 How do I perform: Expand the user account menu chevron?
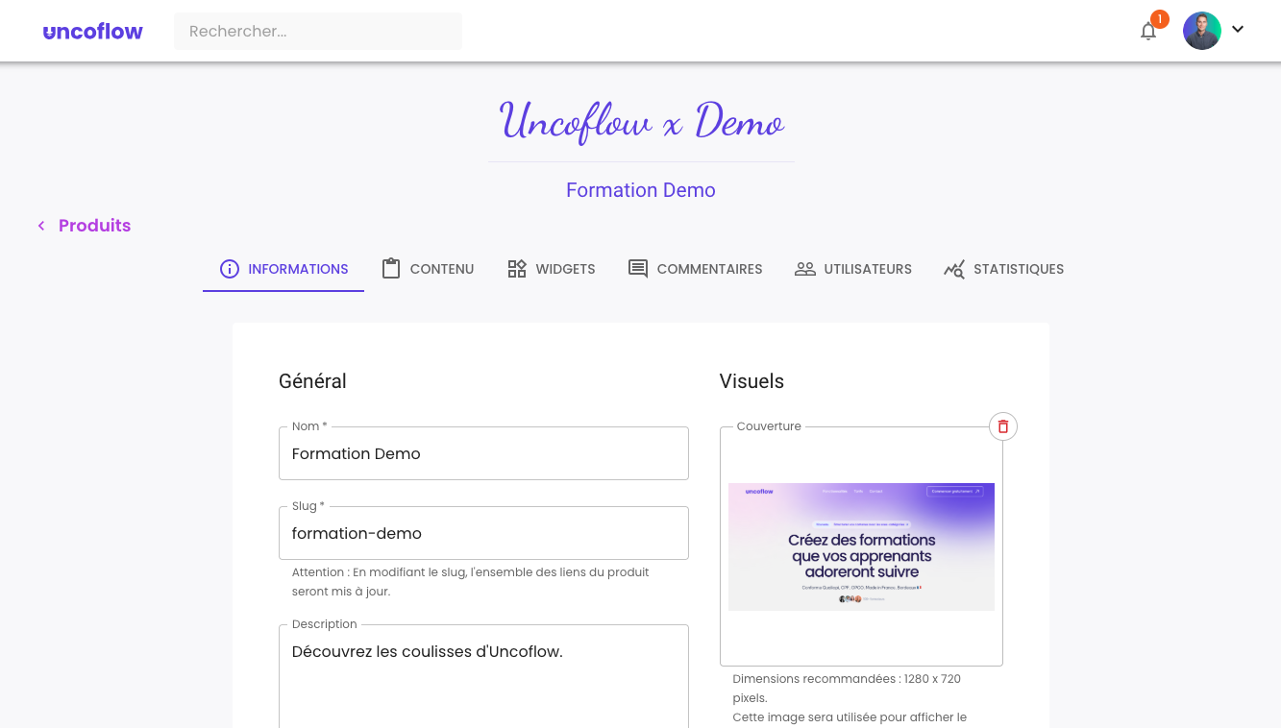1238,30
